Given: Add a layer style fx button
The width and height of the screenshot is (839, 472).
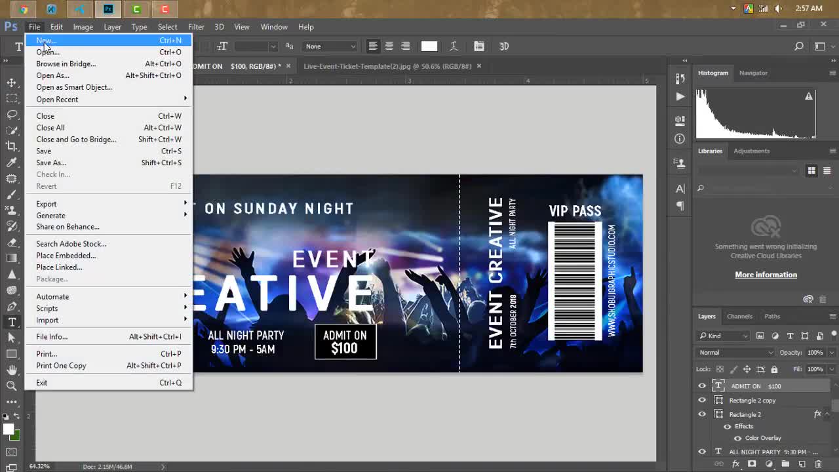Looking at the screenshot, I should [x=735, y=464].
